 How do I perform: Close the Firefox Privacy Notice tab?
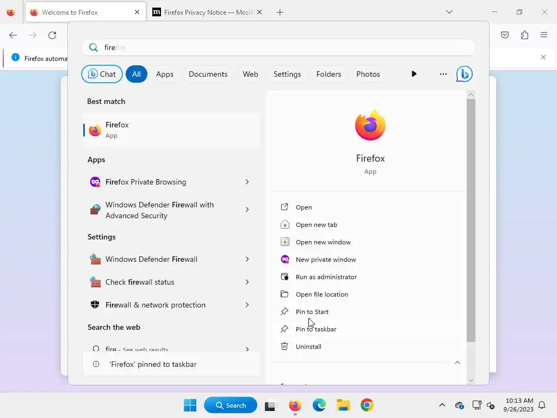pos(259,12)
